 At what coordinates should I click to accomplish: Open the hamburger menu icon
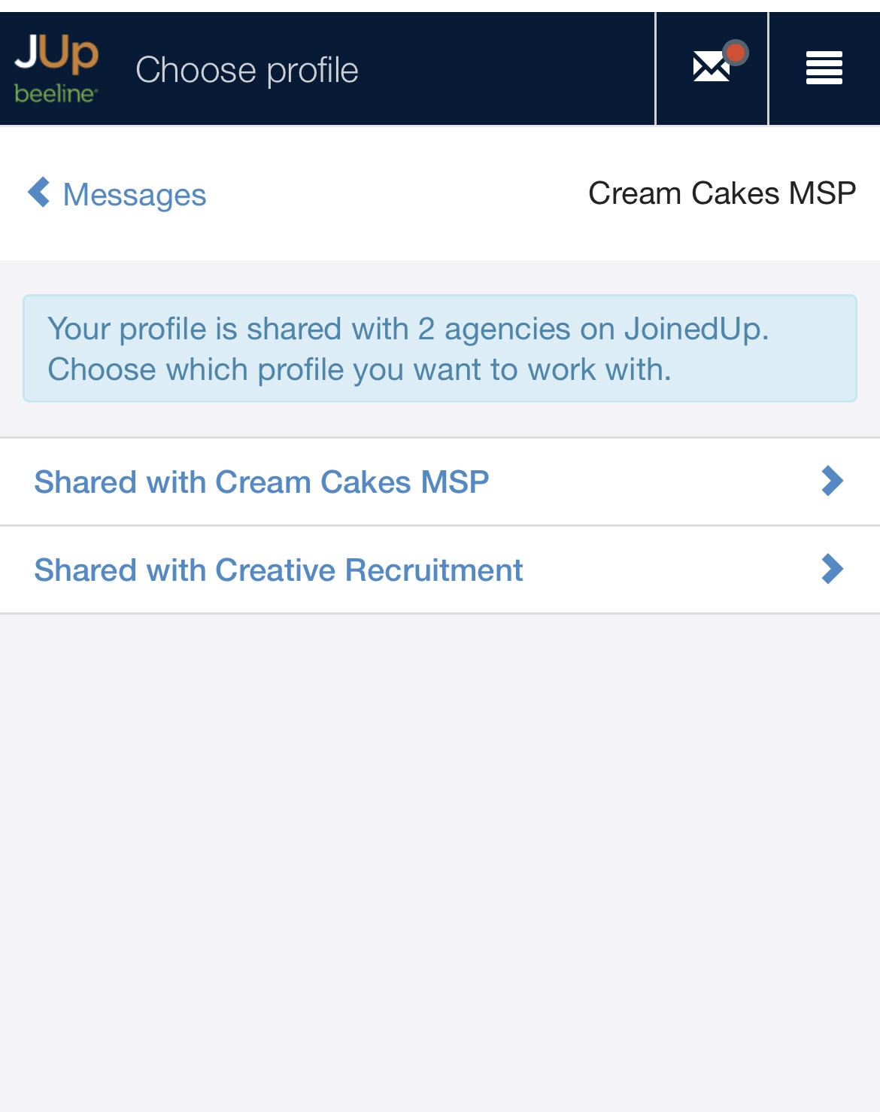coord(824,68)
